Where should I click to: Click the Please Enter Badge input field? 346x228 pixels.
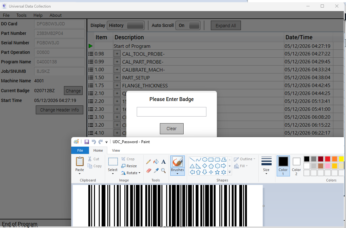click(x=172, y=112)
